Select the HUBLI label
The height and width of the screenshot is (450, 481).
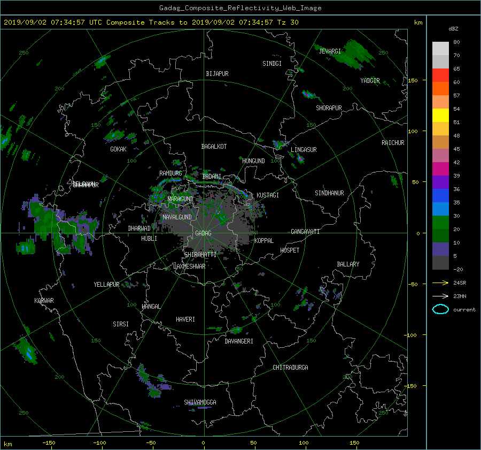point(149,238)
